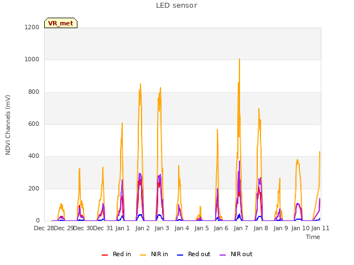Screen dimensions: 354x265
Task: Click the NDVI Channels (mV) axis title
Action: point(8,125)
